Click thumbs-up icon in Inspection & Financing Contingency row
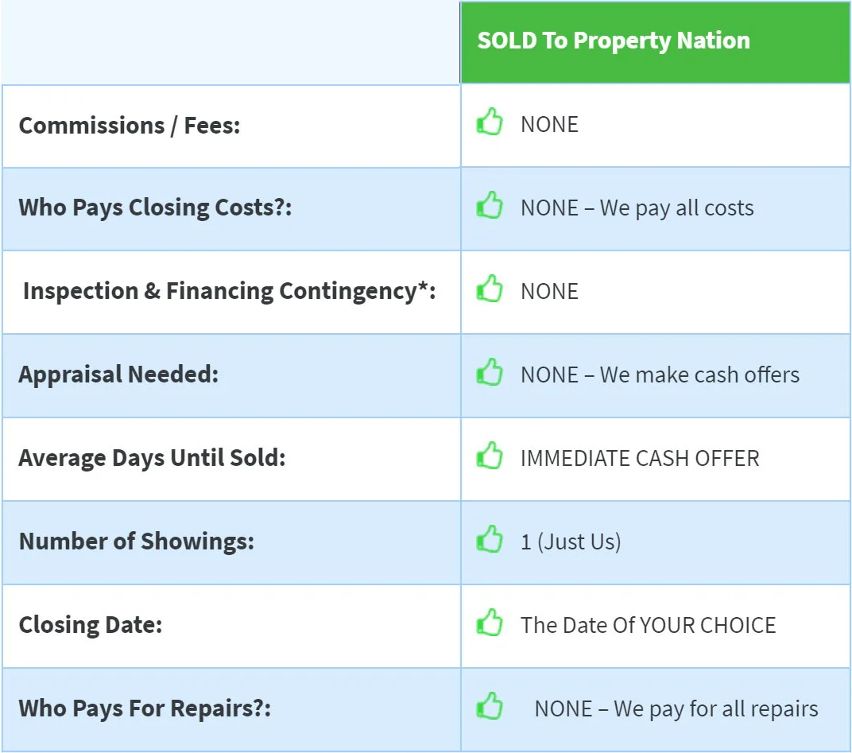The width and height of the screenshot is (852, 753). click(x=490, y=288)
